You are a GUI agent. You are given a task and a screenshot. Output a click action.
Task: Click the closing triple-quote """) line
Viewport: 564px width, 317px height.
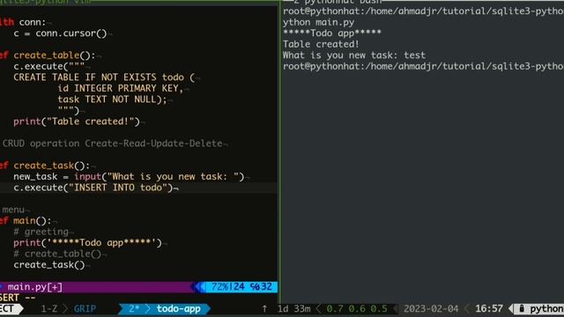(x=69, y=110)
